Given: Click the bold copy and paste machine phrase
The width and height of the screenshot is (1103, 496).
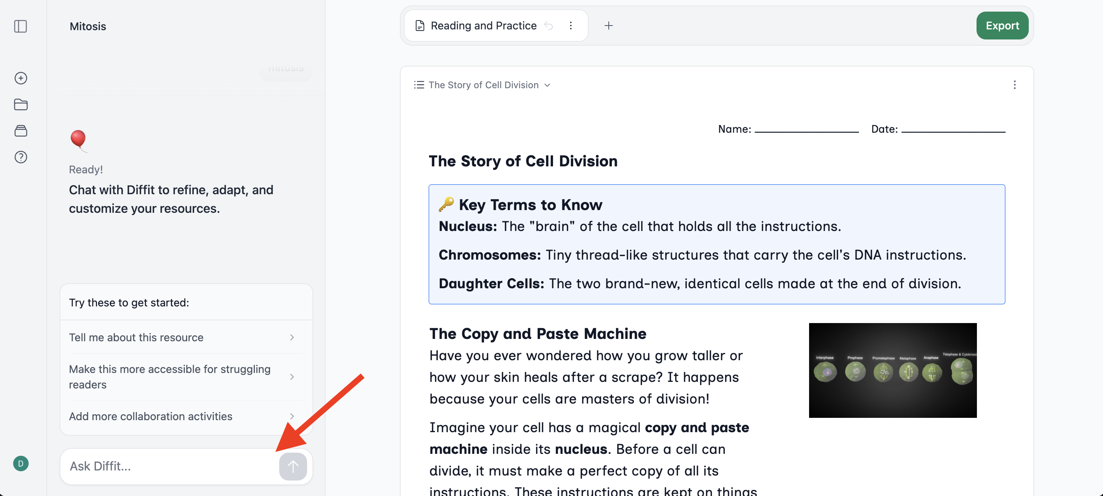Looking at the screenshot, I should tap(589, 438).
